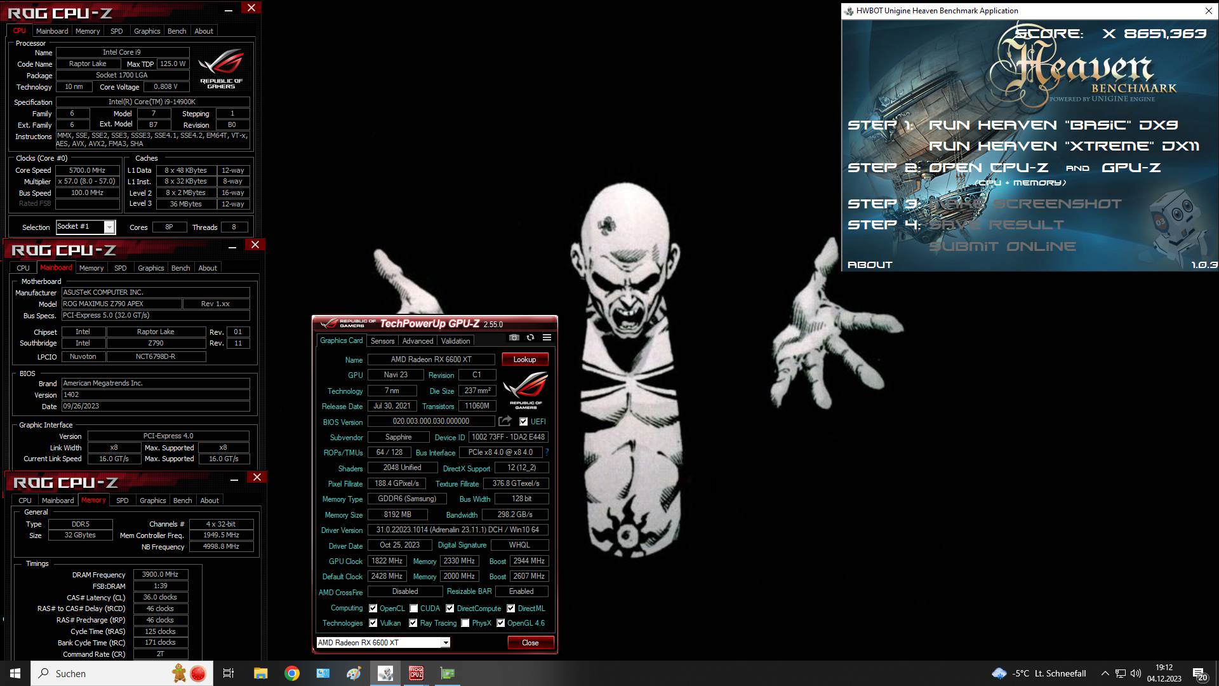The width and height of the screenshot is (1219, 686).
Task: Open Windows Start menu
Action: [15, 673]
